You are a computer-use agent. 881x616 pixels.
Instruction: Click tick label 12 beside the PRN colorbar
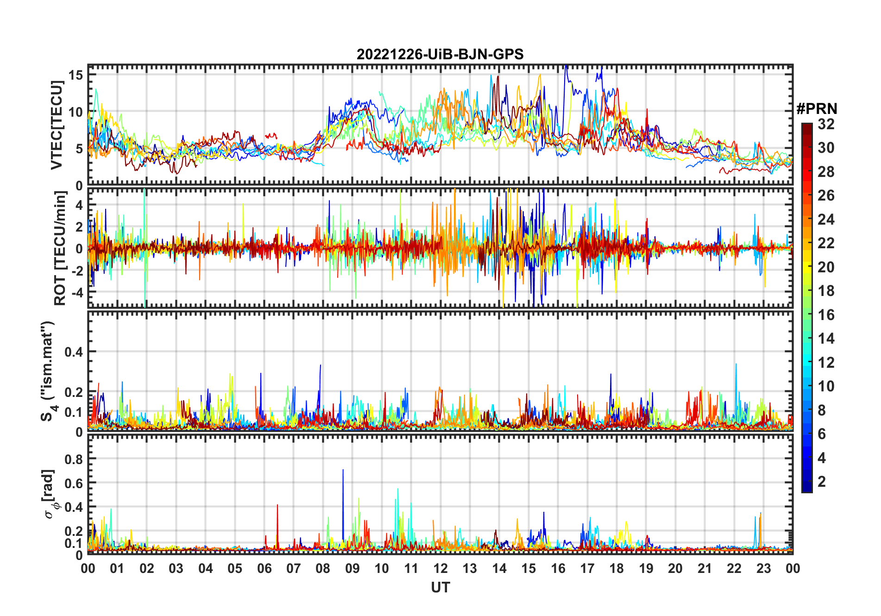[x=826, y=362]
